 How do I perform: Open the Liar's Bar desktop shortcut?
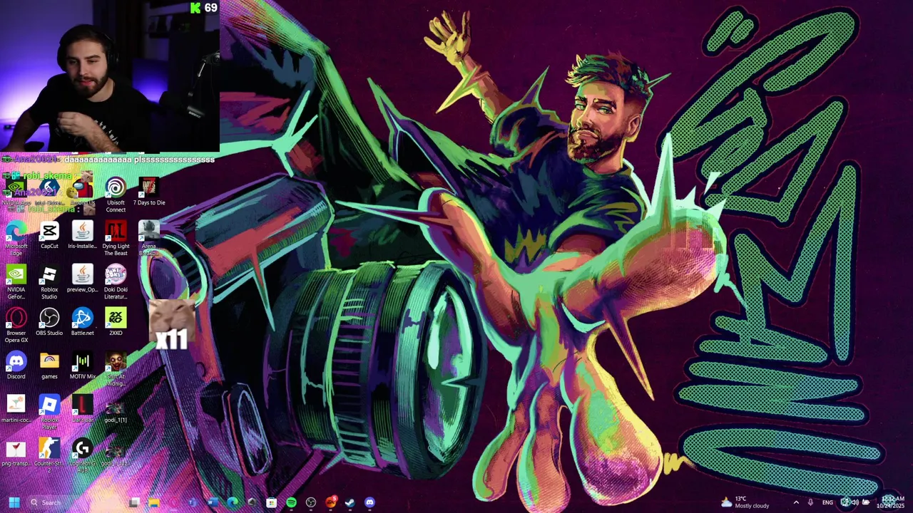tap(82, 409)
